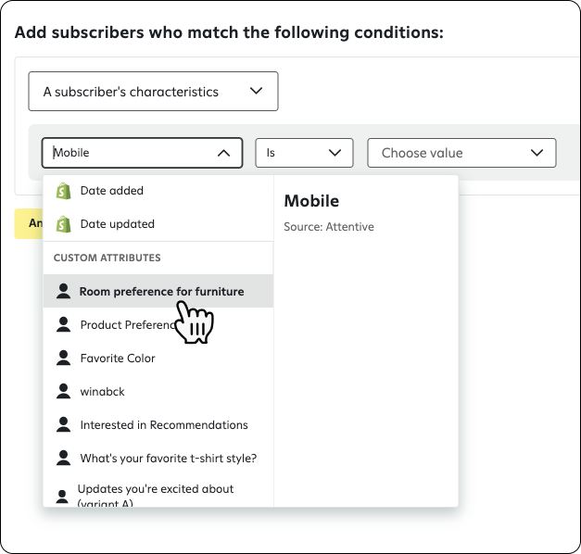The width and height of the screenshot is (581, 554).
Task: Pick the Favorite Color attribute
Action: click(158, 358)
